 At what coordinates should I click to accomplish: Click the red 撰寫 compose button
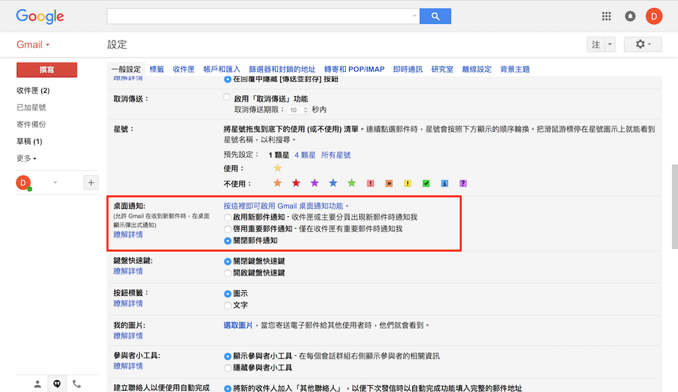(x=47, y=70)
